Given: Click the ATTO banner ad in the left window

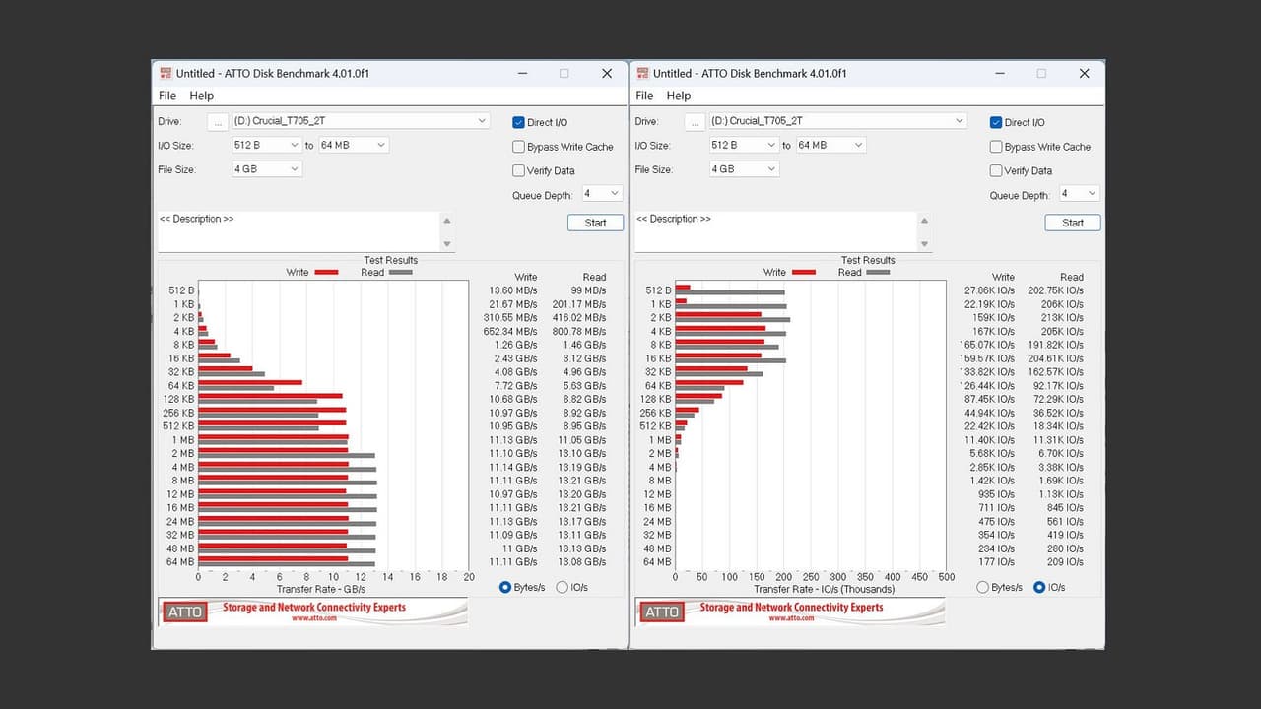Looking at the screenshot, I should click(x=313, y=612).
